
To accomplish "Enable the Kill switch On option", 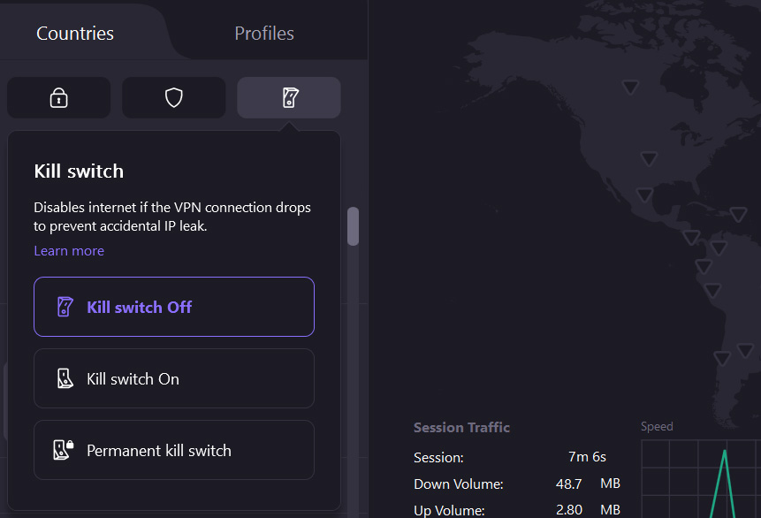I will 173,377.
